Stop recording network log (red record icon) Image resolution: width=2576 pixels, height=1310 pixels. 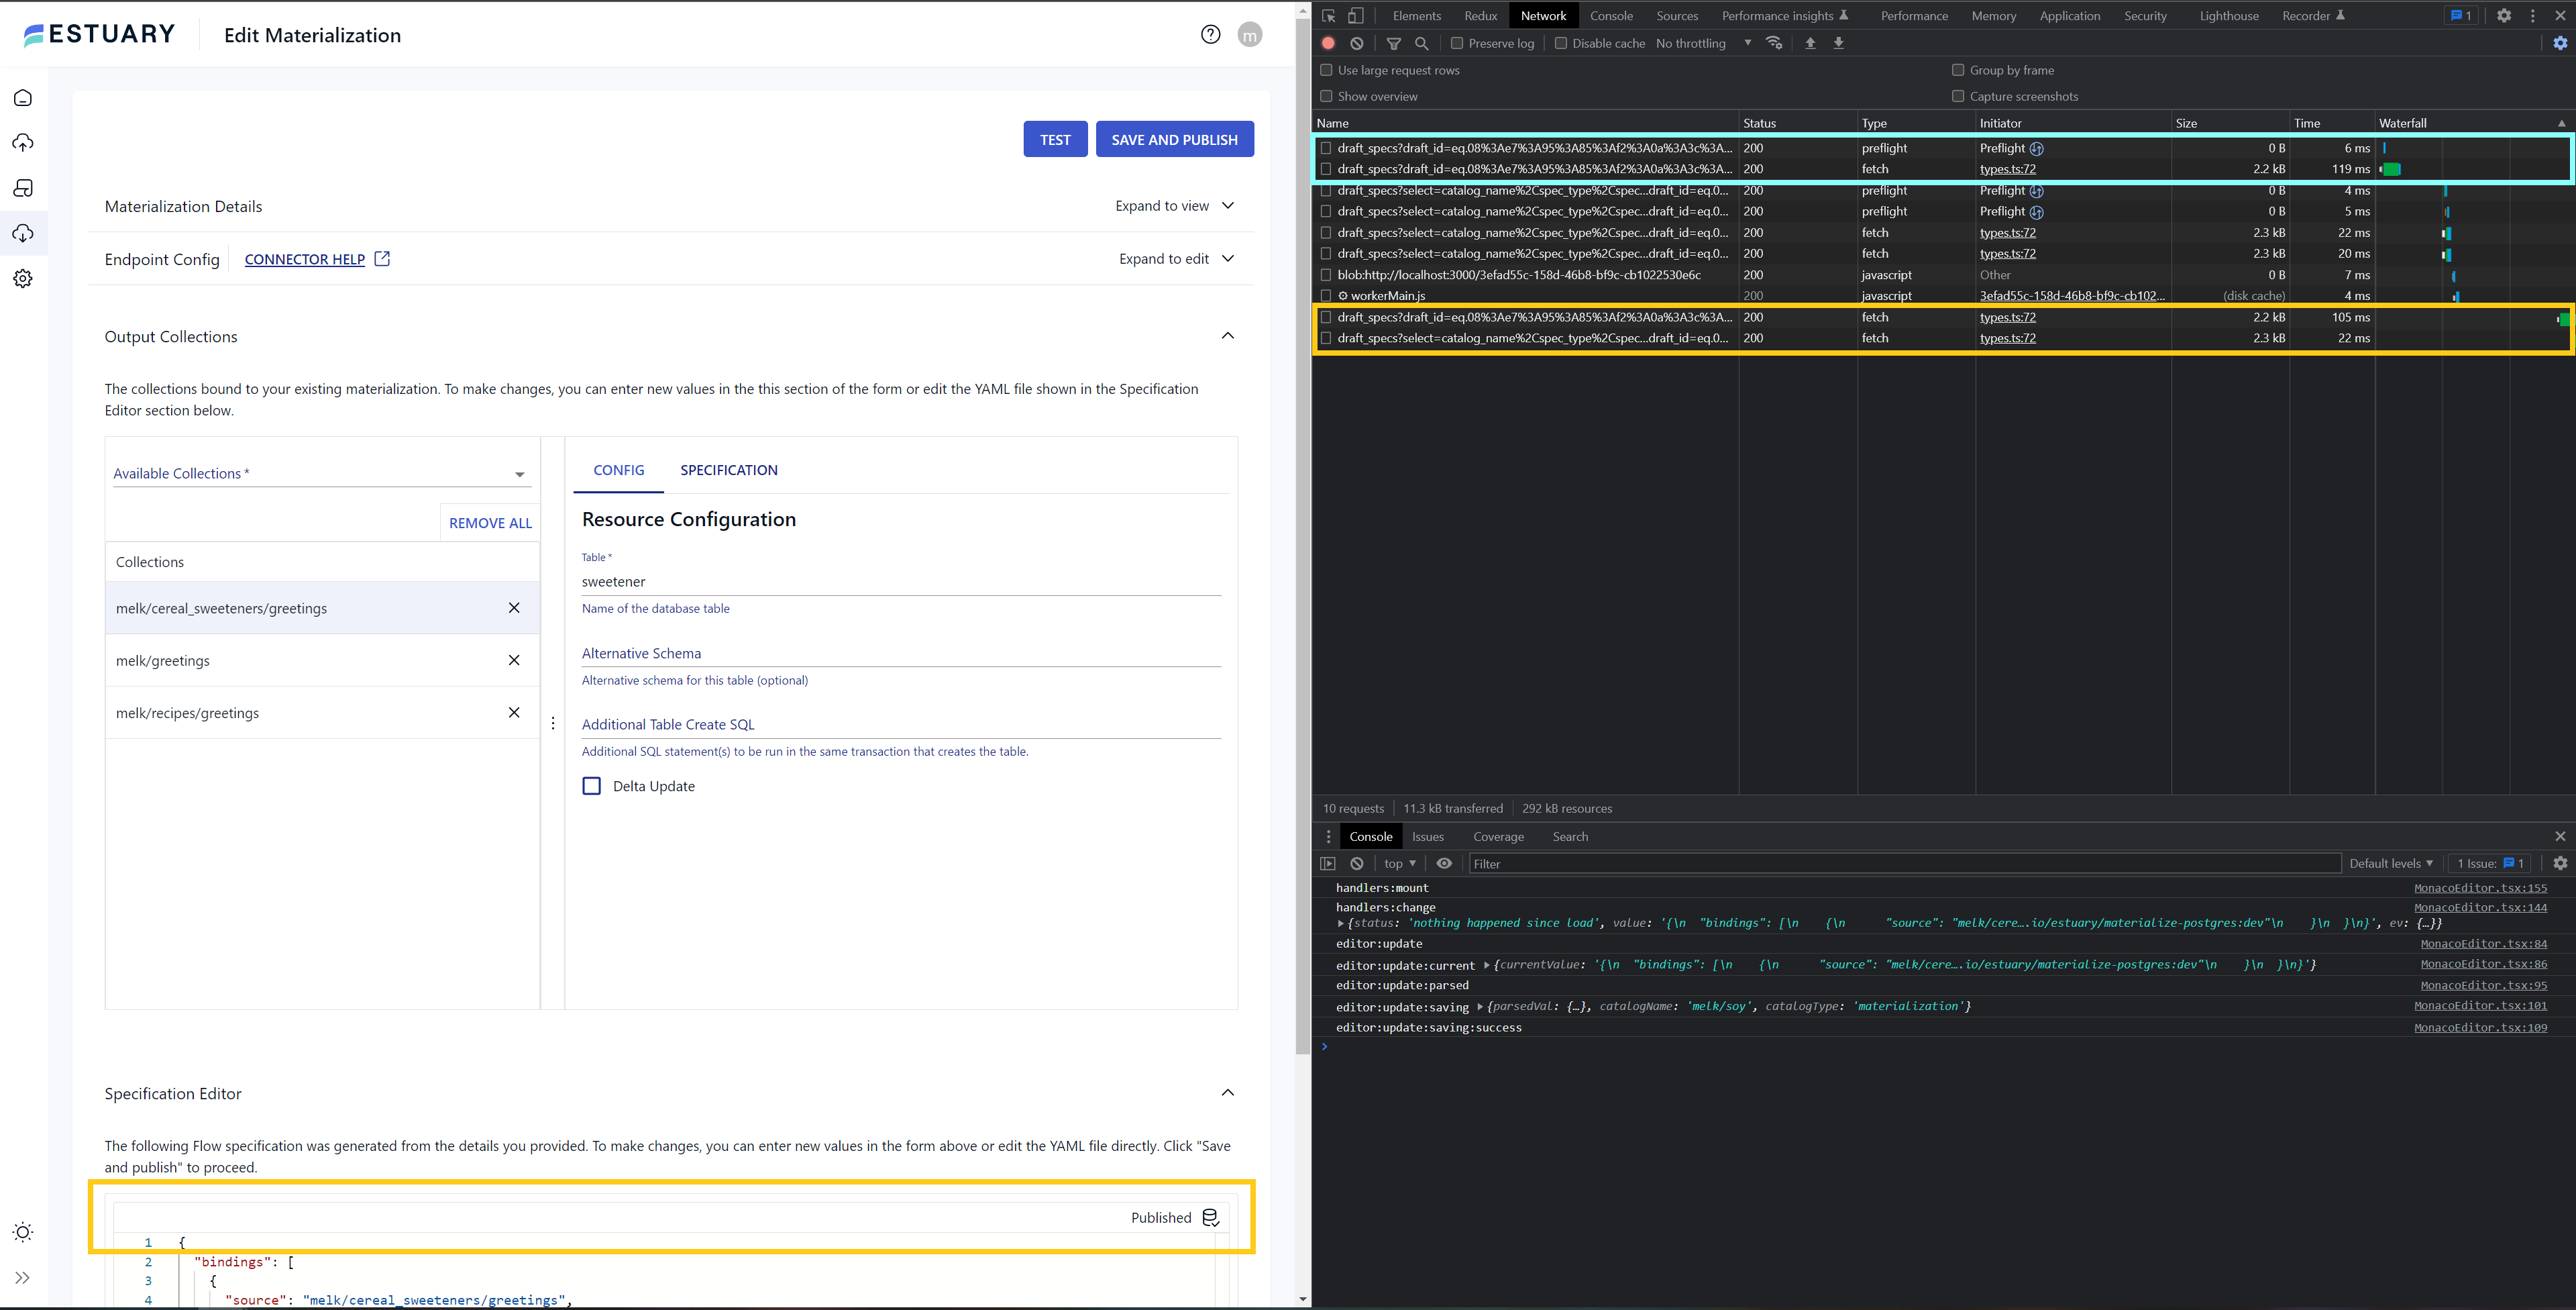(1328, 43)
